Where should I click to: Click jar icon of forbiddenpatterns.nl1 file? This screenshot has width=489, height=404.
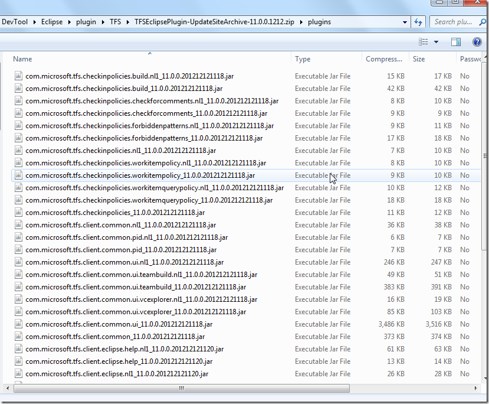(18, 125)
